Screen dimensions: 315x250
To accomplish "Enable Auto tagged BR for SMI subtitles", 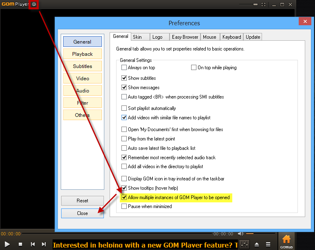I will (x=124, y=97).
